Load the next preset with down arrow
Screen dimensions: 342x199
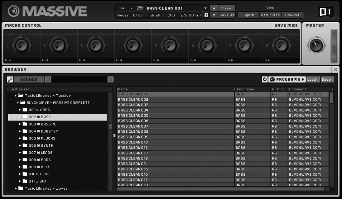(213, 15)
